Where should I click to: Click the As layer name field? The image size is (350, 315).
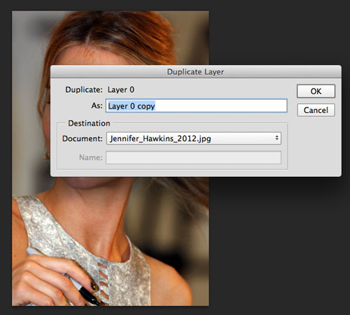click(197, 106)
